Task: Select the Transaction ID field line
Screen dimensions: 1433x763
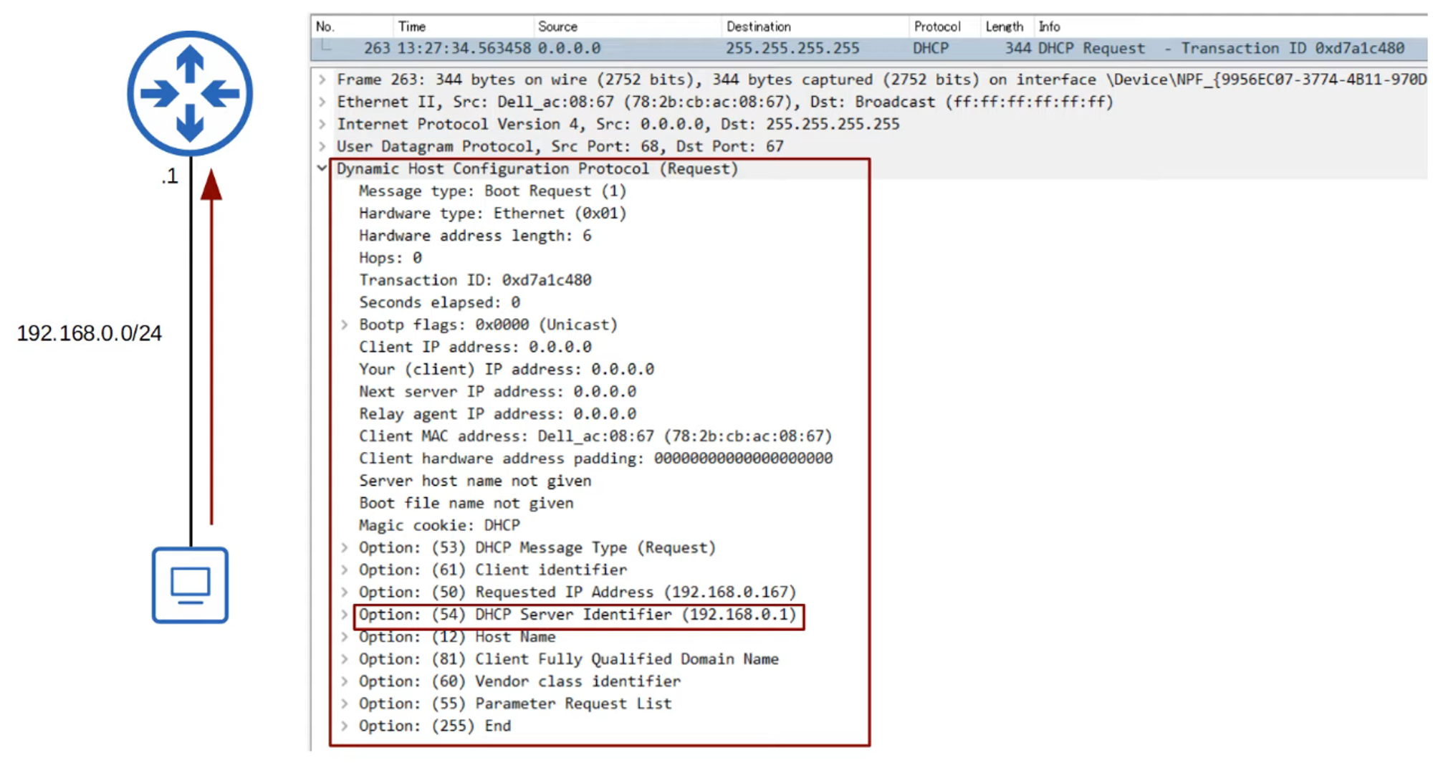Action: point(475,280)
